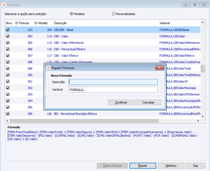Maximize the Fórmulas window
The height and width of the screenshot is (171, 210).
point(194,5)
